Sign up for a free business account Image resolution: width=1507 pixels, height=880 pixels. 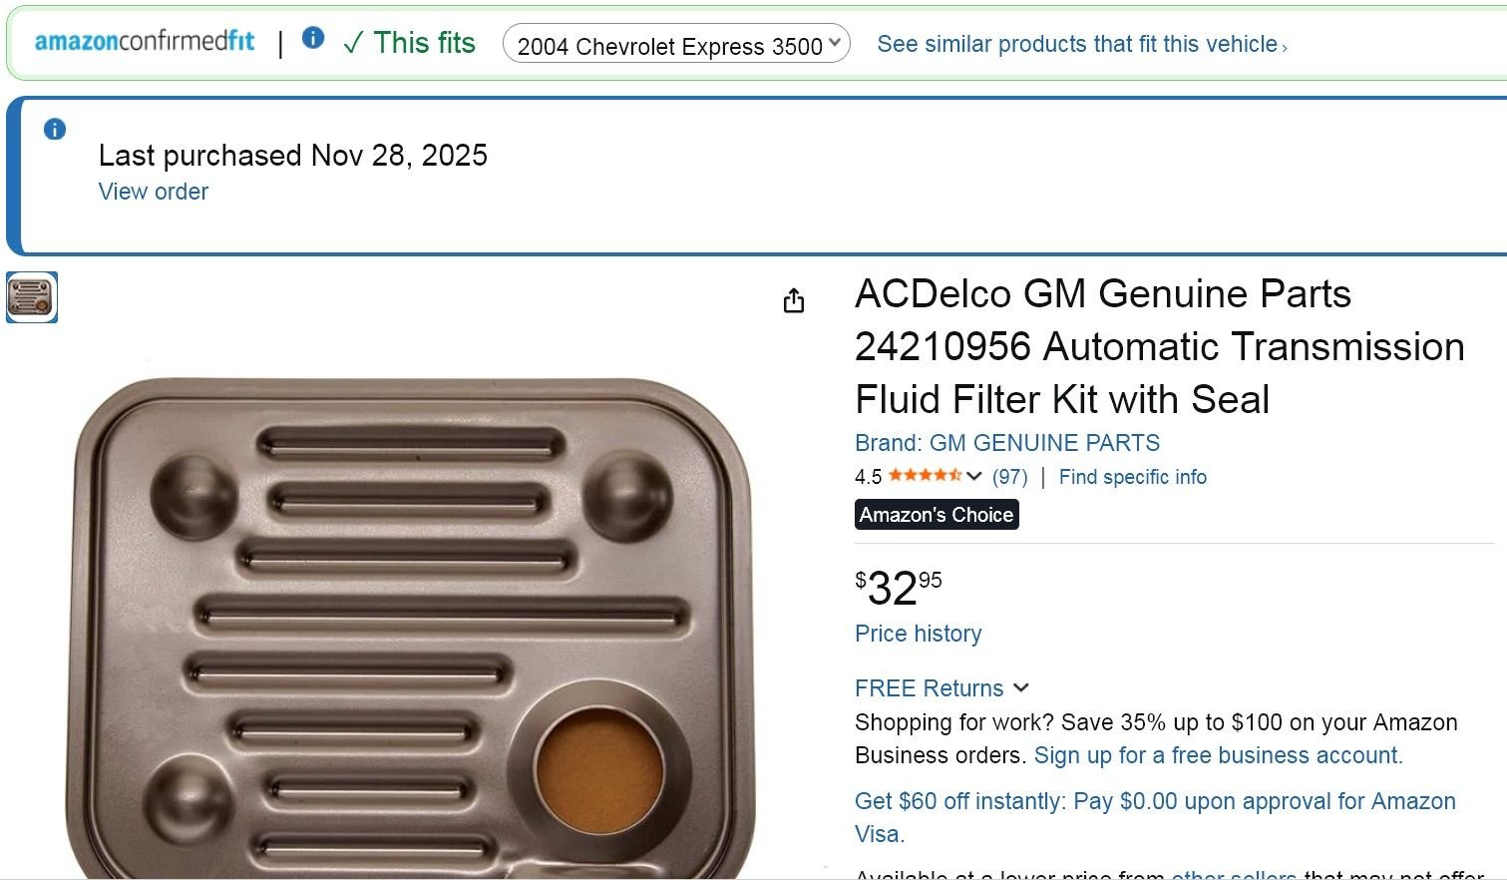(x=1218, y=755)
